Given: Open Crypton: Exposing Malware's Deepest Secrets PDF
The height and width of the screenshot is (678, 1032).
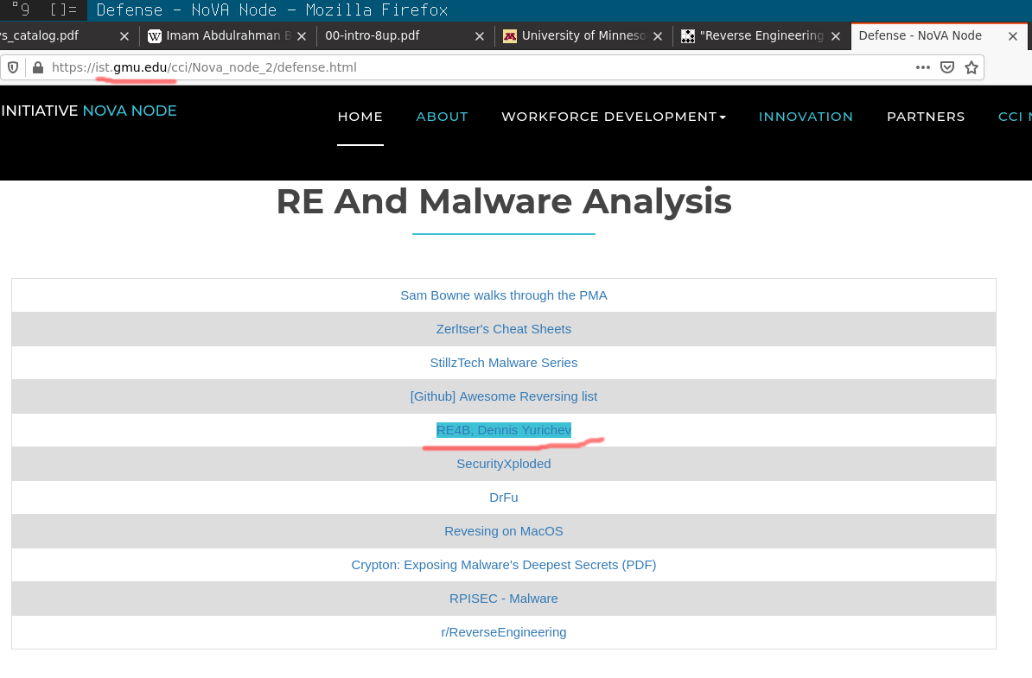Looking at the screenshot, I should point(504,565).
